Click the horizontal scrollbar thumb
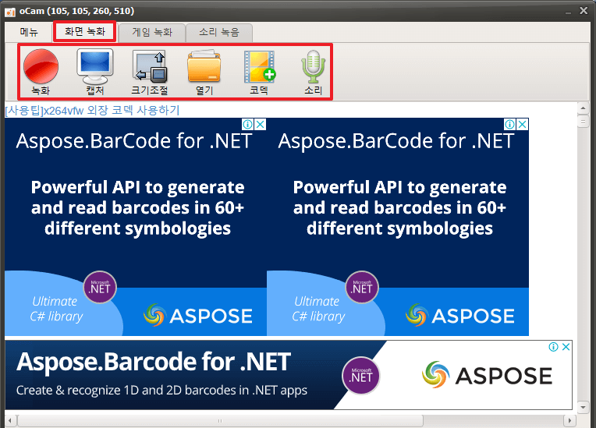 (221, 421)
